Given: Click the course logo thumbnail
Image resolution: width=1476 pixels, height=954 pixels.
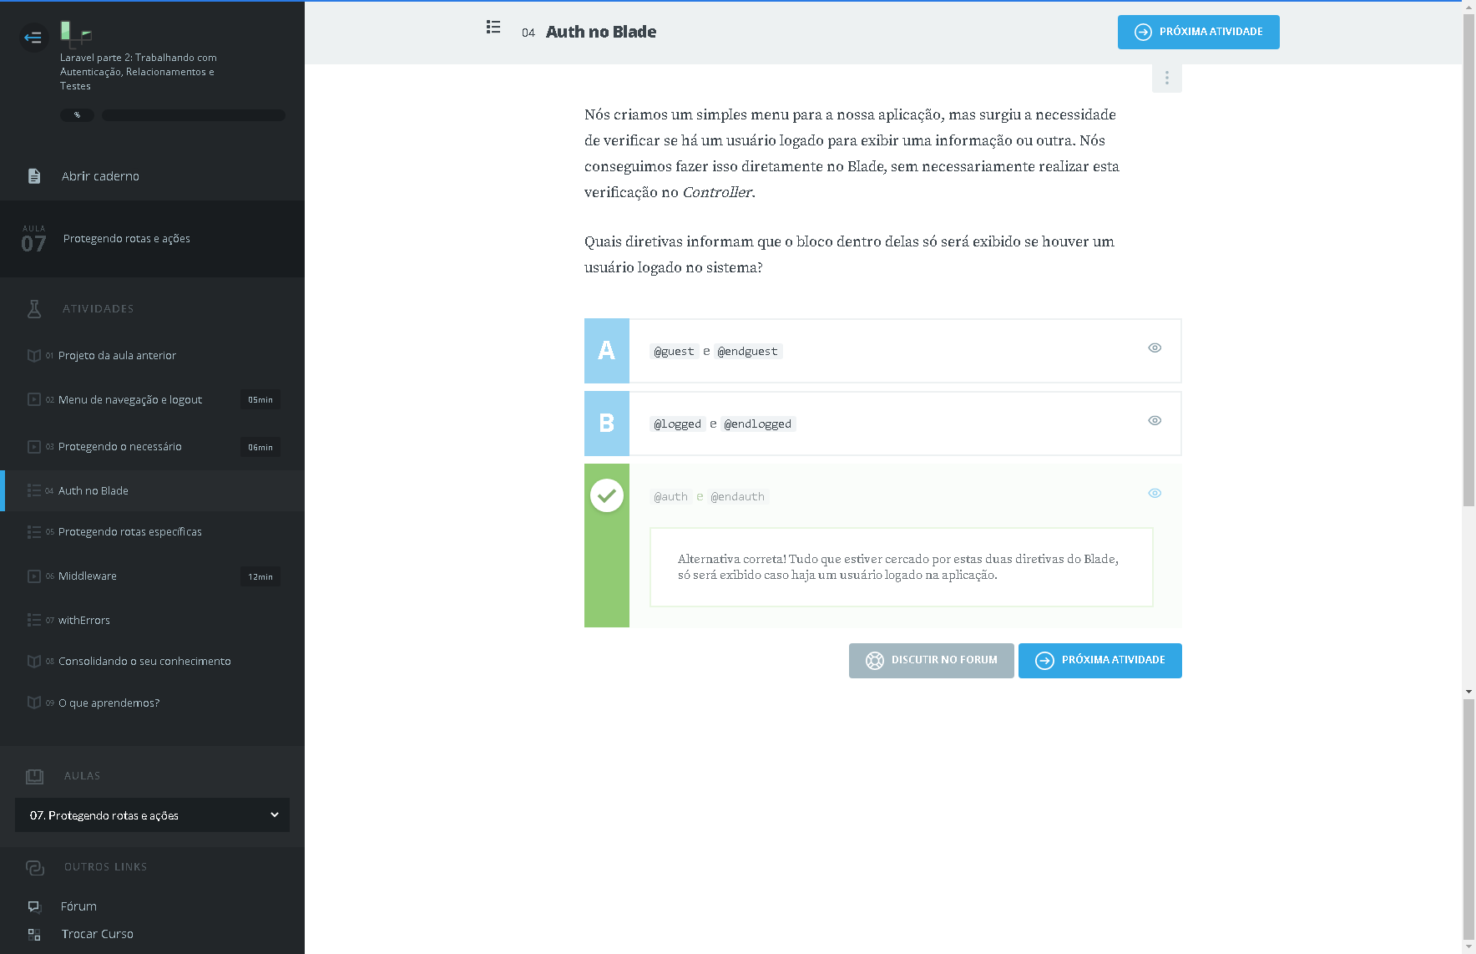Looking at the screenshot, I should click(75, 33).
